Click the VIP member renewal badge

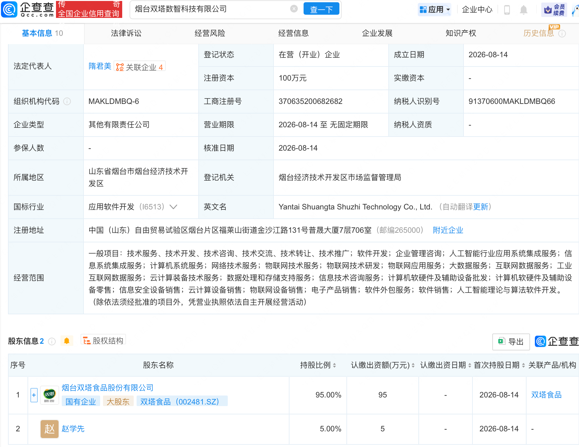[555, 10]
